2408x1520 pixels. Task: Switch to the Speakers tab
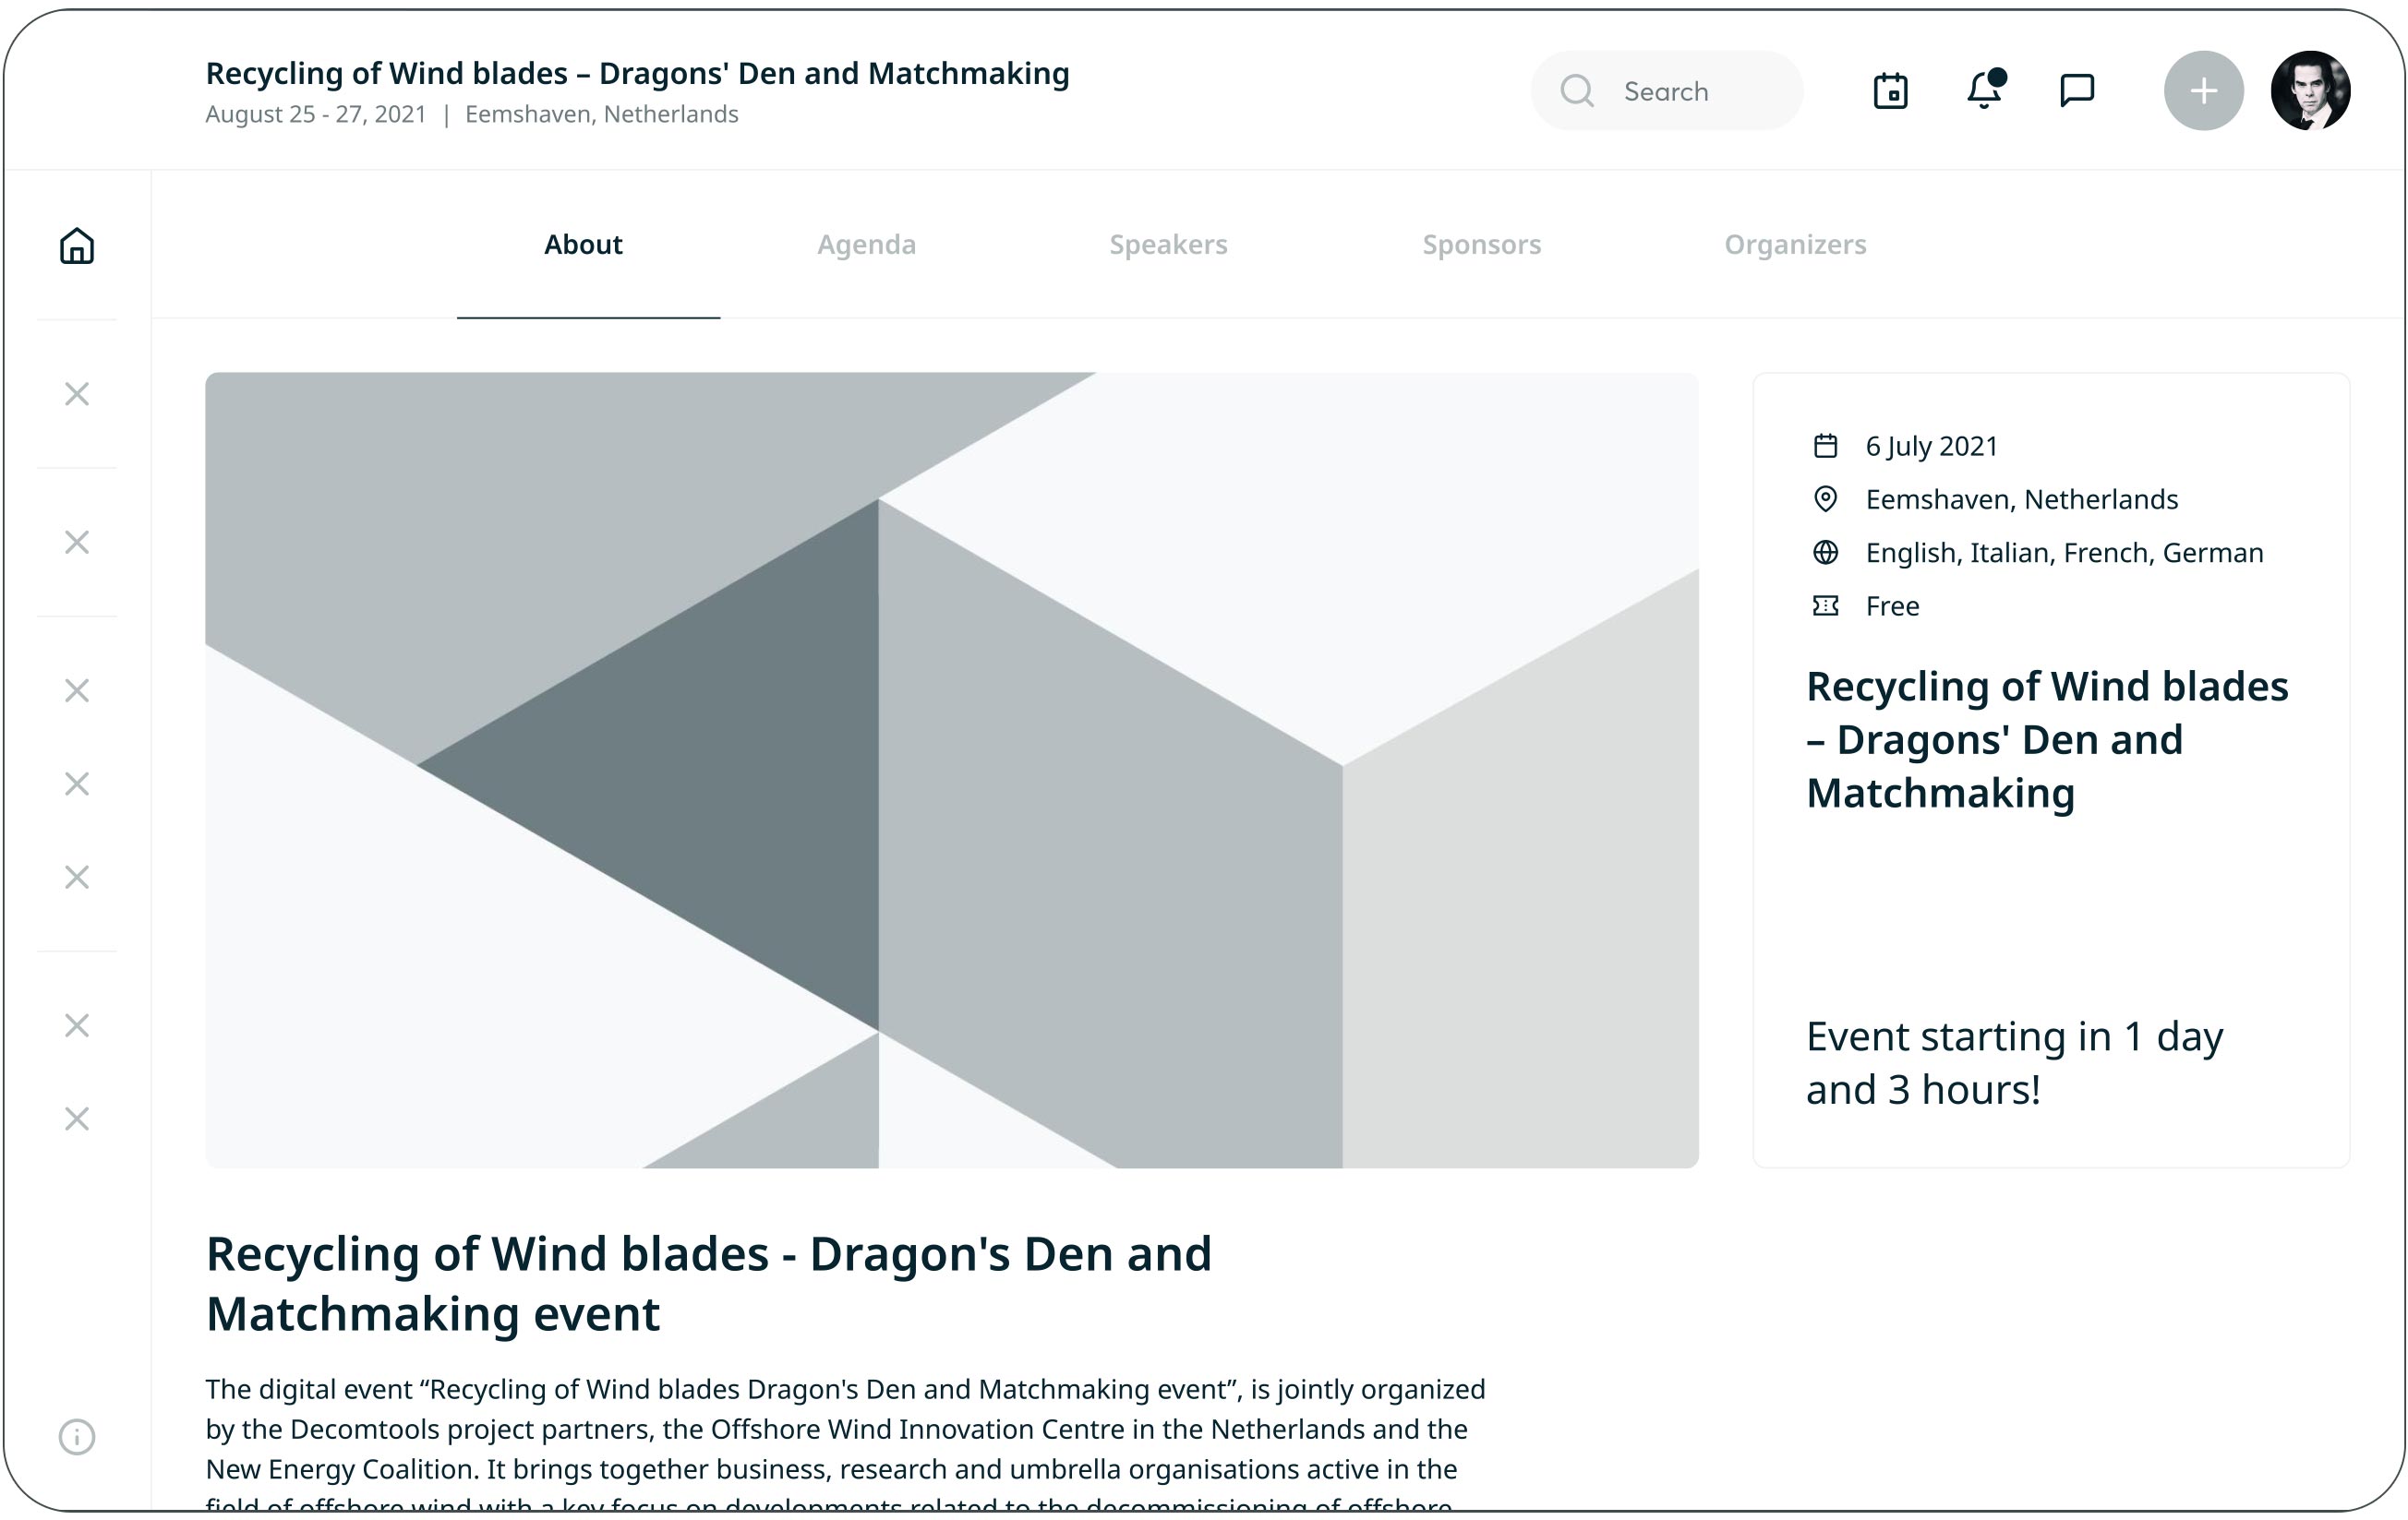[x=1168, y=245]
